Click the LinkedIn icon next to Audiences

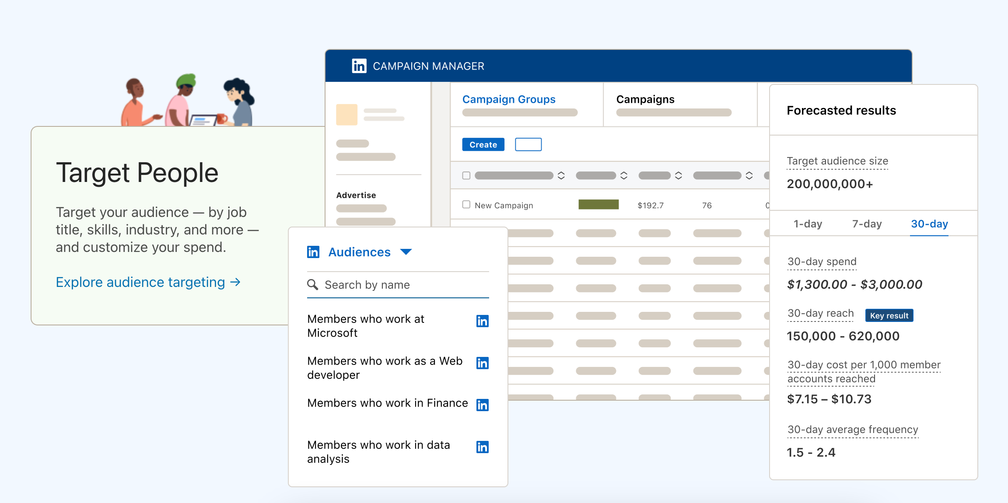click(x=313, y=252)
